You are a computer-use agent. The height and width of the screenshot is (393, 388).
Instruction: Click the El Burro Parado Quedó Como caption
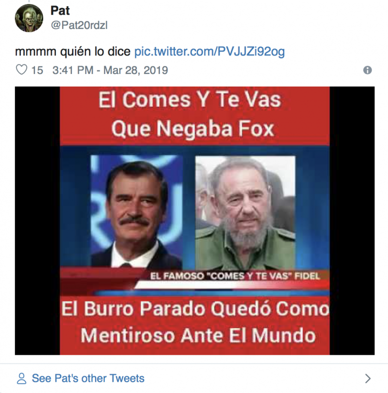click(x=195, y=308)
